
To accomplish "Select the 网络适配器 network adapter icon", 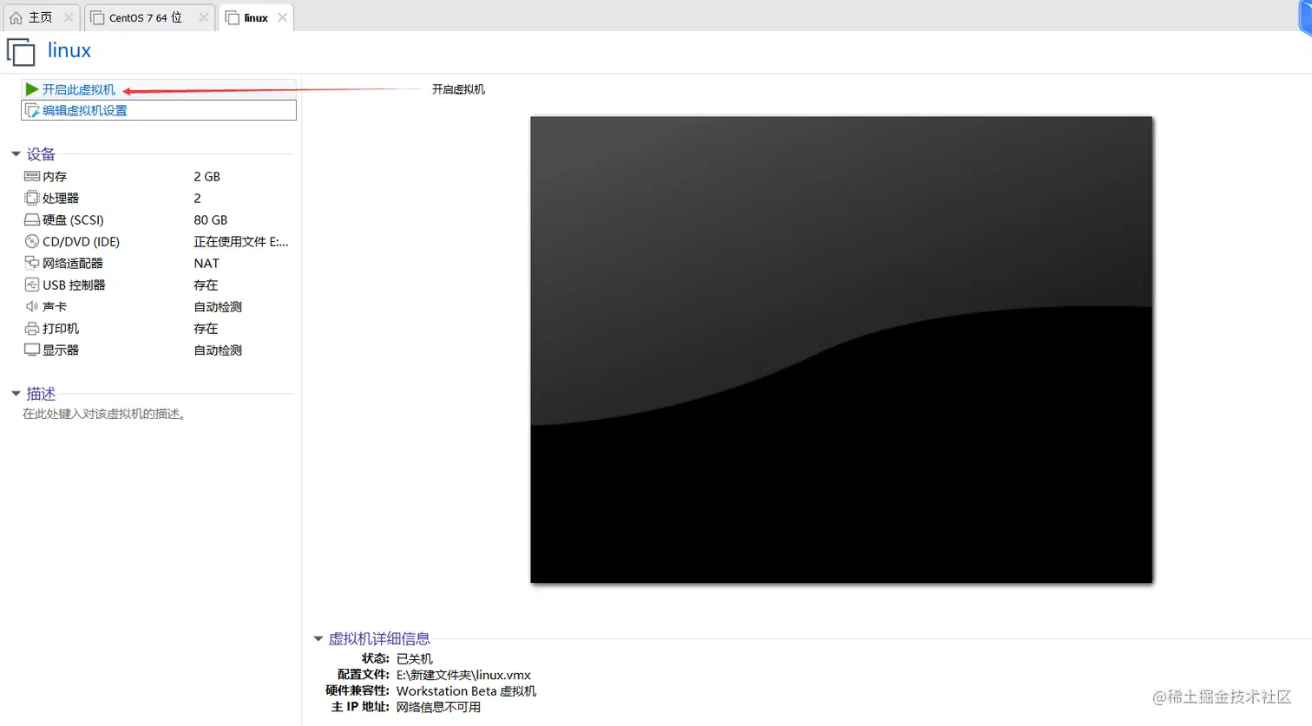I will click(32, 263).
